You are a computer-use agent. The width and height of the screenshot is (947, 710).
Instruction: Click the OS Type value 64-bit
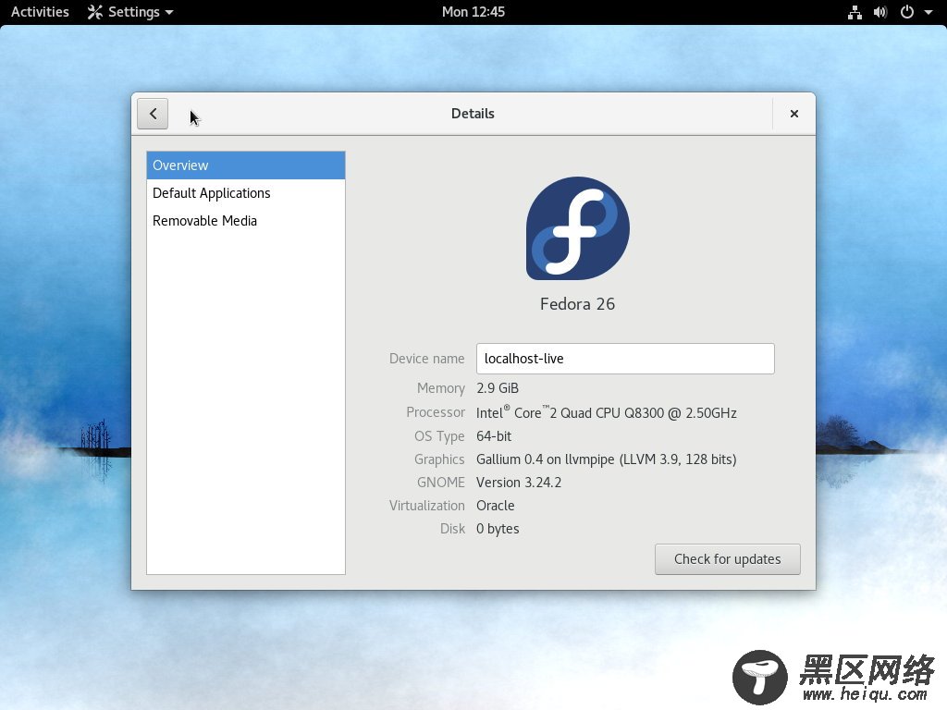click(x=494, y=436)
